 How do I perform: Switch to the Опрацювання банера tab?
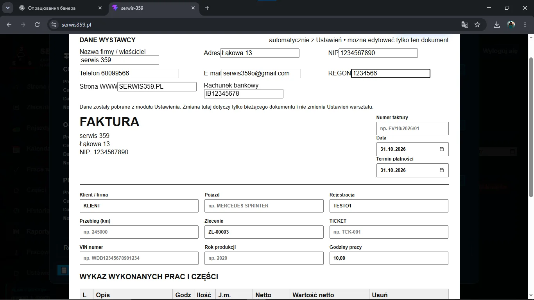[x=61, y=8]
